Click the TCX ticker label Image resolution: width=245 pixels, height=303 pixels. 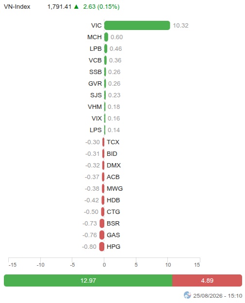(113, 142)
